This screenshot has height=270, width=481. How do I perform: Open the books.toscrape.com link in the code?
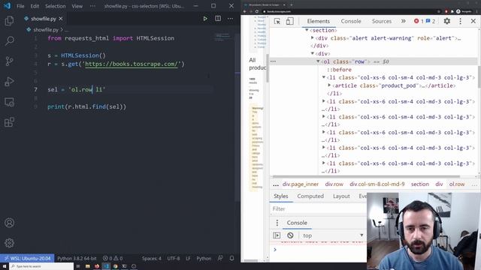click(x=132, y=64)
